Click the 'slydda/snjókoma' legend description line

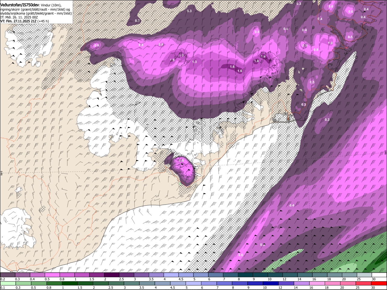pyautogui.click(x=36, y=13)
